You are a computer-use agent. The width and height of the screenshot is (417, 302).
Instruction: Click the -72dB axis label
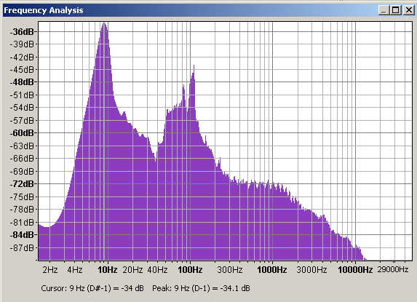pos(23,184)
